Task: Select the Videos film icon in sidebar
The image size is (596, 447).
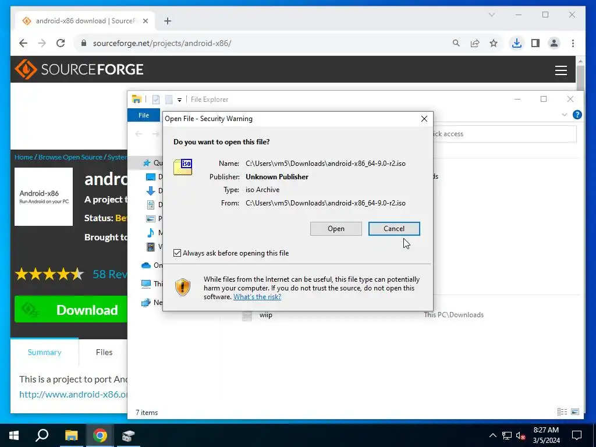Action: click(x=151, y=247)
